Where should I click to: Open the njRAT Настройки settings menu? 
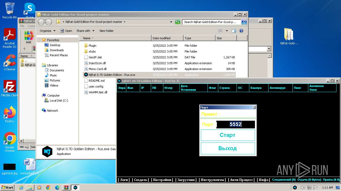162,180
